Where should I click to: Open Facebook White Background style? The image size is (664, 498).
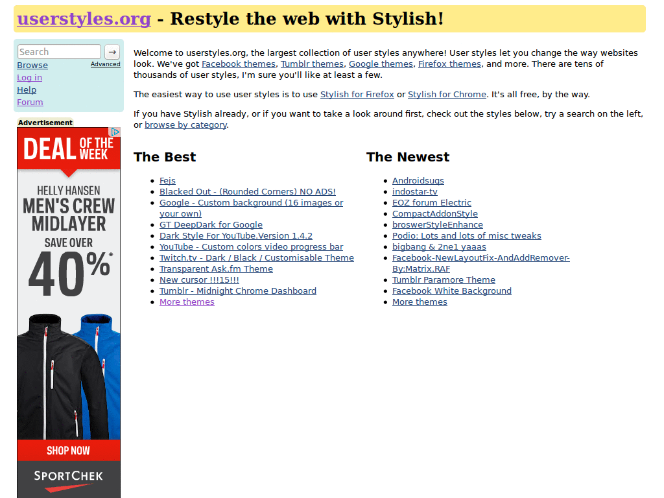point(452,291)
